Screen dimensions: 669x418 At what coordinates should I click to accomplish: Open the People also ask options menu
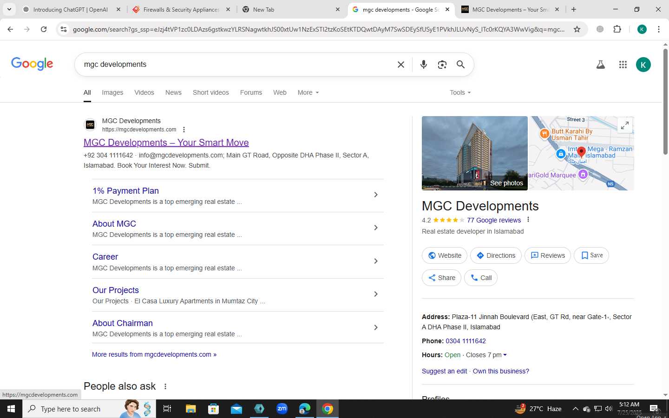coord(165,386)
